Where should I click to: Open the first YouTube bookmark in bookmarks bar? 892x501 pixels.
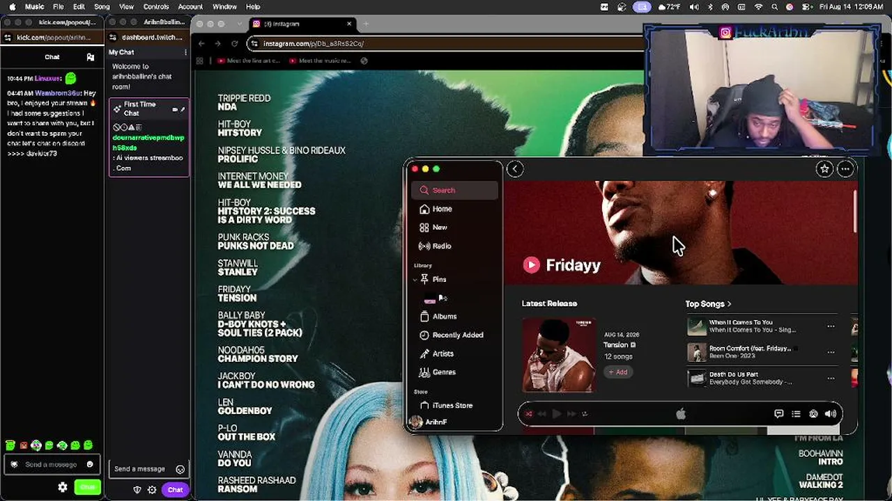point(249,61)
